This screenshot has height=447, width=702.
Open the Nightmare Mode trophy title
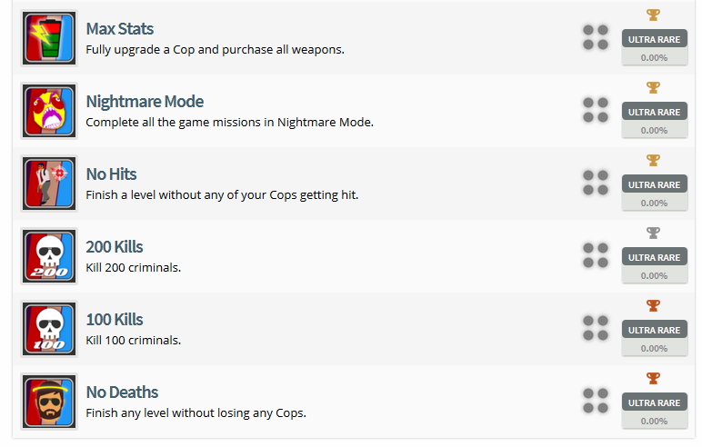[145, 102]
